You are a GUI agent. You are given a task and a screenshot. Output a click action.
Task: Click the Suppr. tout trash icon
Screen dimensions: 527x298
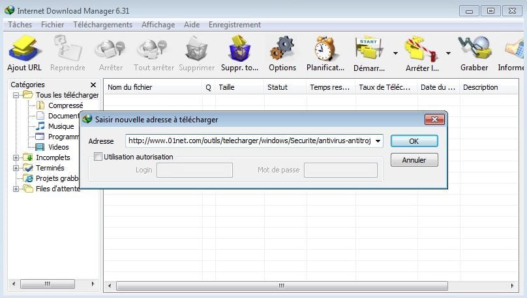[x=239, y=48]
